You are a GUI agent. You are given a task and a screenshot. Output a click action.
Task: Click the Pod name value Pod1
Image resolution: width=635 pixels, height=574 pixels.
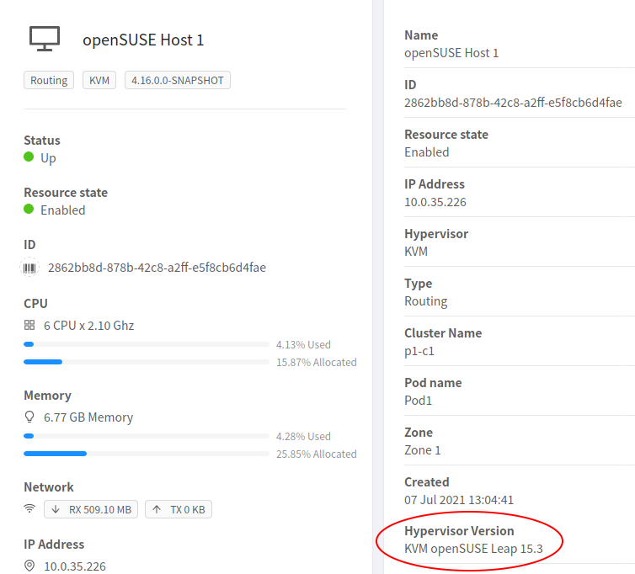(418, 401)
